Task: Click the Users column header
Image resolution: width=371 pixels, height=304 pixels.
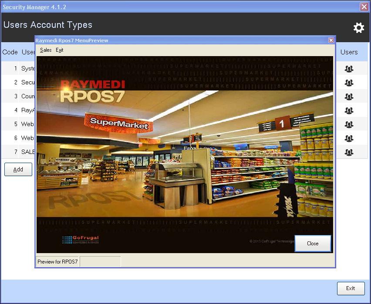Action: (x=349, y=52)
